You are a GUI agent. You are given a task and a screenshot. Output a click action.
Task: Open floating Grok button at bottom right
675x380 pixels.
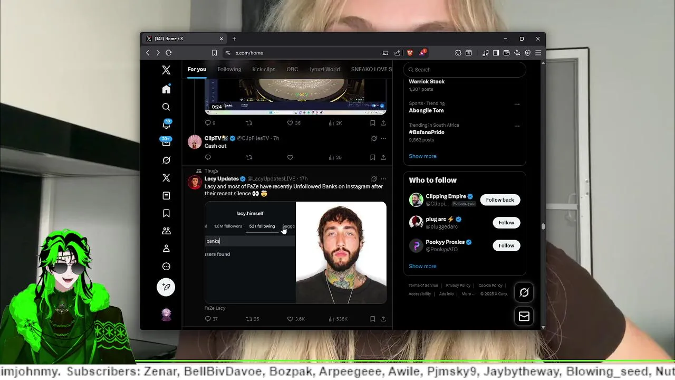coord(524,292)
